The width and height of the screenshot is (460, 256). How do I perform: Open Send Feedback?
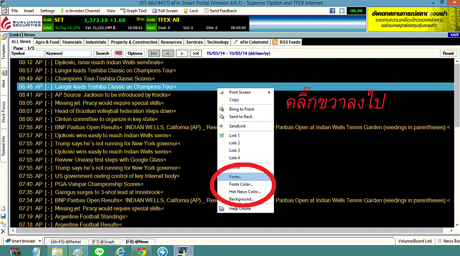(x=220, y=11)
